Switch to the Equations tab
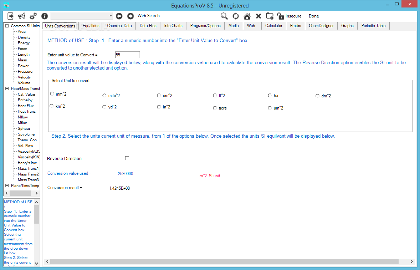Screen dimensions: 420x270 pos(91,26)
